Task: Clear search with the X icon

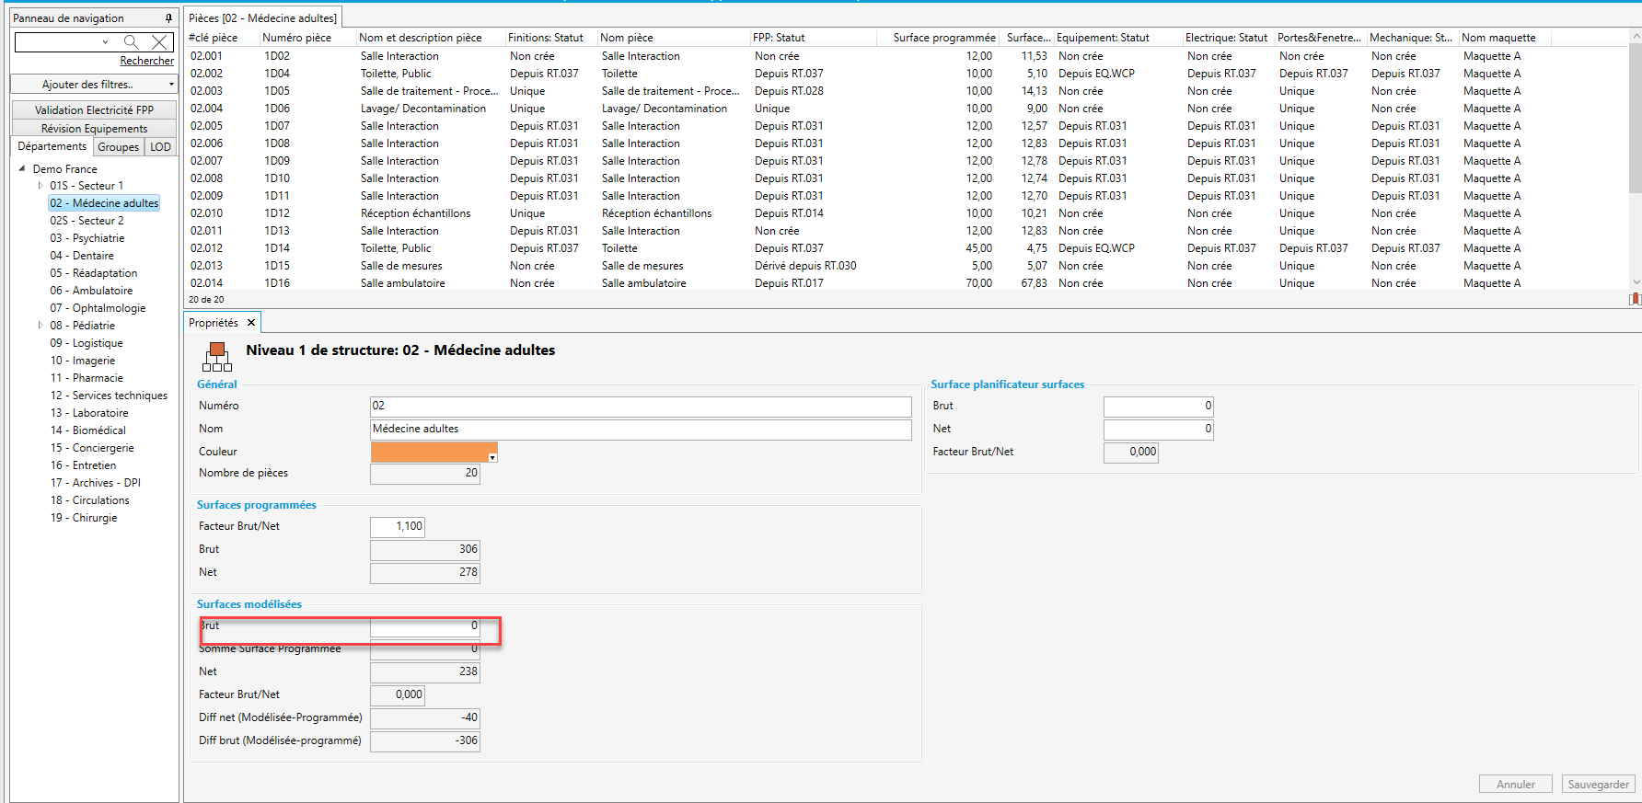Action: click(160, 41)
